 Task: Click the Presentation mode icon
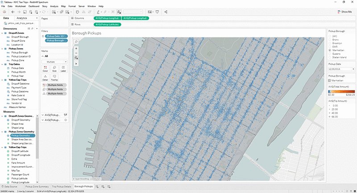[157, 12]
